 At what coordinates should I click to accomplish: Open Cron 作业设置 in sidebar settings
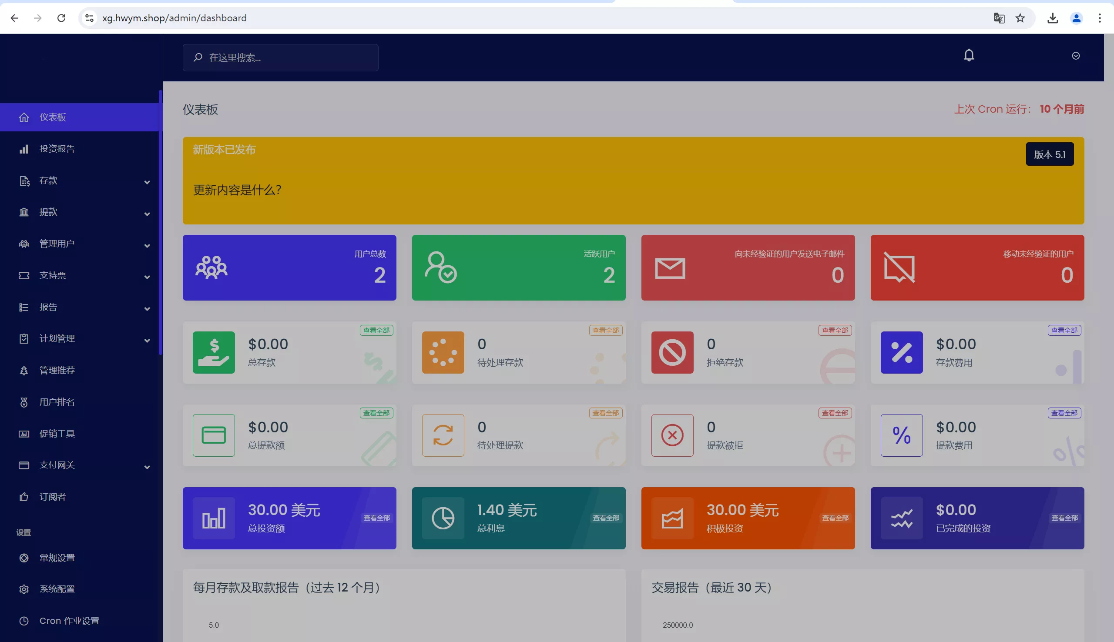[x=69, y=621]
